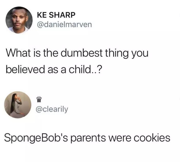Open the SpongeBob's parents reply text
This screenshot has width=180, height=162.
click(87, 138)
